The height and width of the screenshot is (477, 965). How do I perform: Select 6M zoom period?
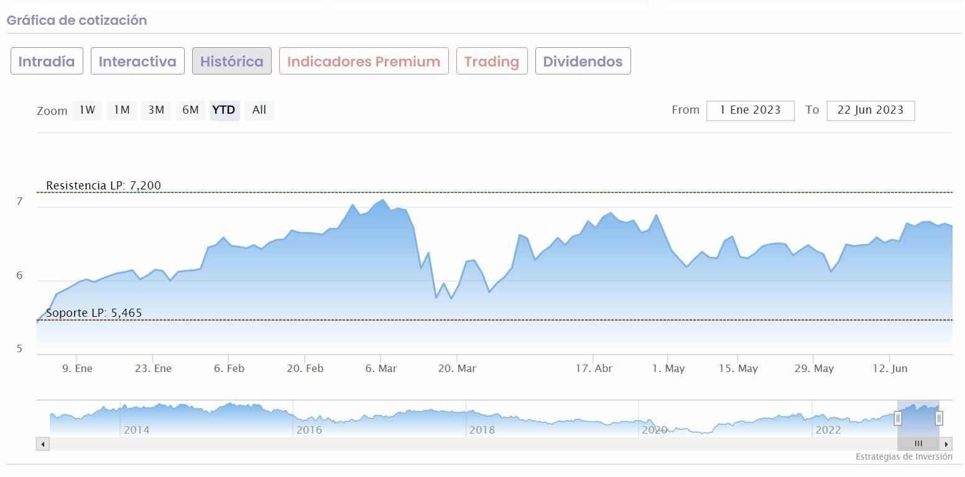[x=190, y=110]
